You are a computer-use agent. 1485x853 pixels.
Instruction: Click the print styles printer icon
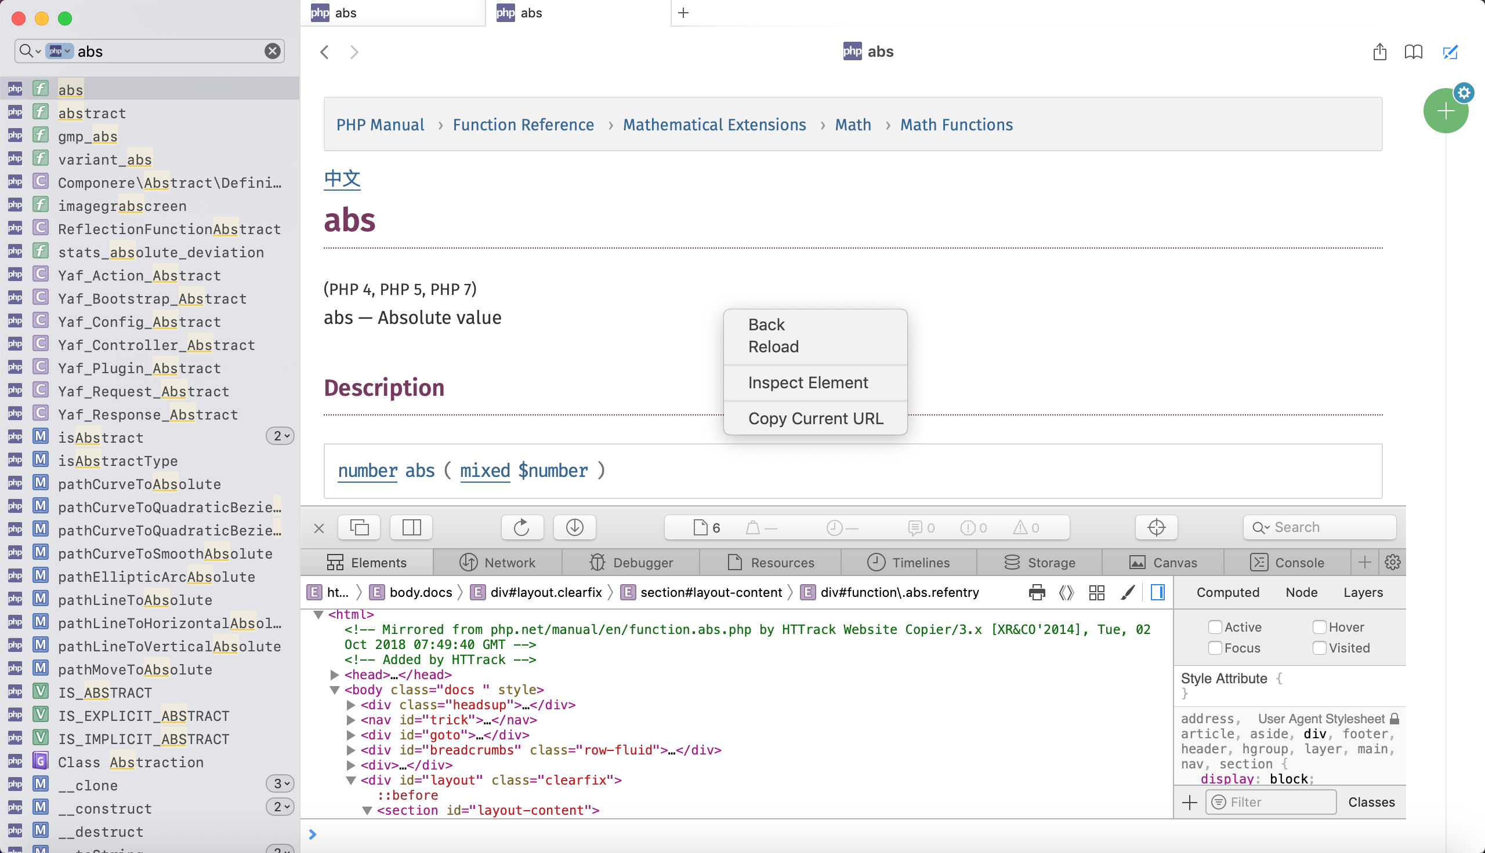(1037, 592)
